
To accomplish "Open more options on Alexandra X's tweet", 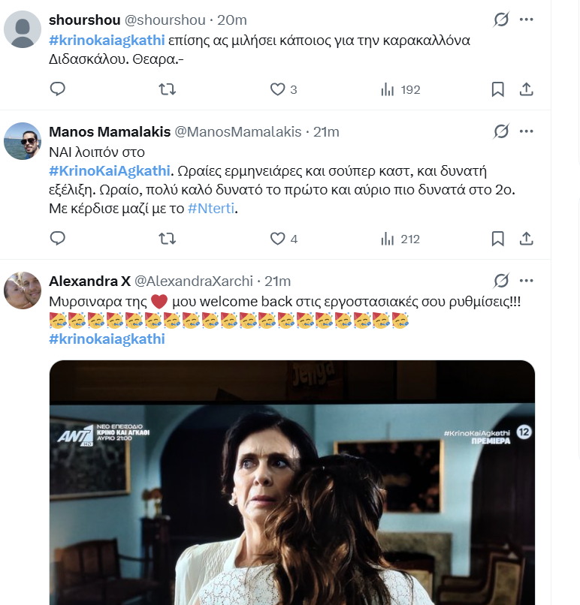I will [527, 281].
